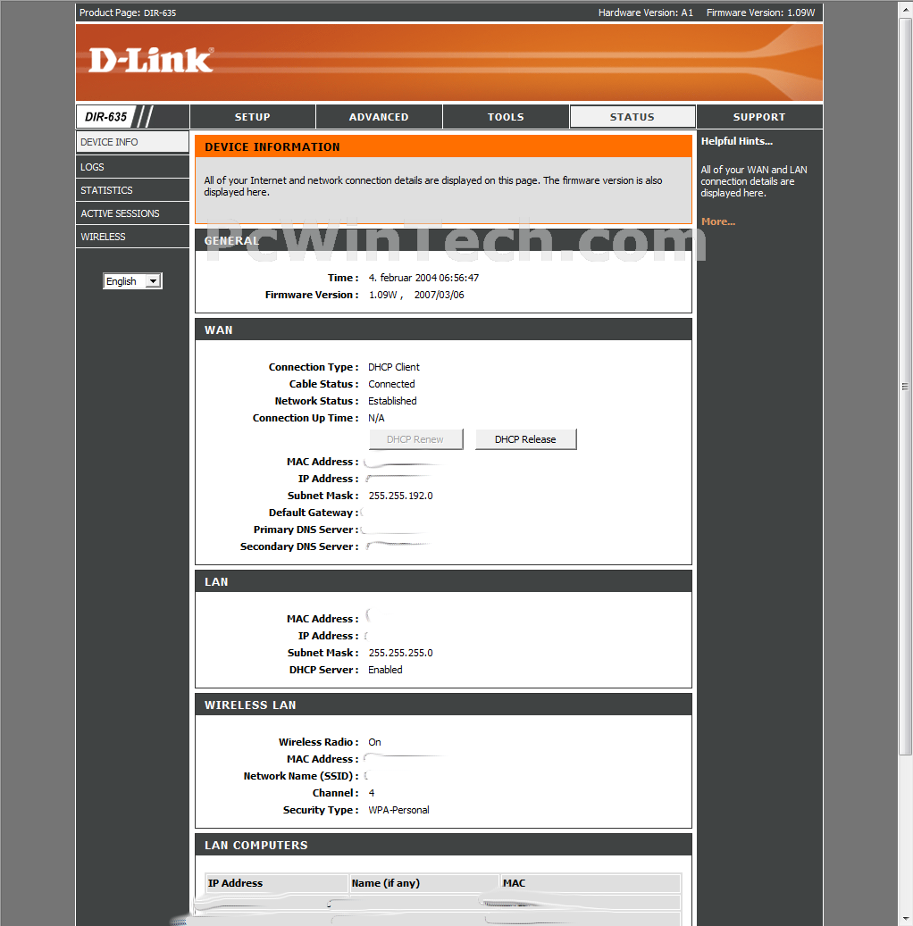Click the MAC column header
Image resolution: width=913 pixels, height=926 pixels.
point(591,883)
